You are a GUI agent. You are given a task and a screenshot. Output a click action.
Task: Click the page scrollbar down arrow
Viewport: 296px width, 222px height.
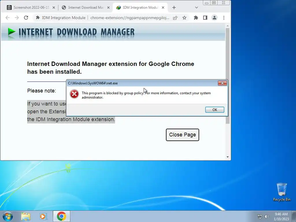click(227, 157)
